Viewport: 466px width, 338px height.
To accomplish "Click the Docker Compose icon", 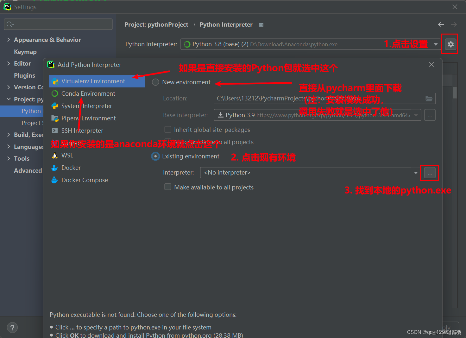I will (x=55, y=180).
